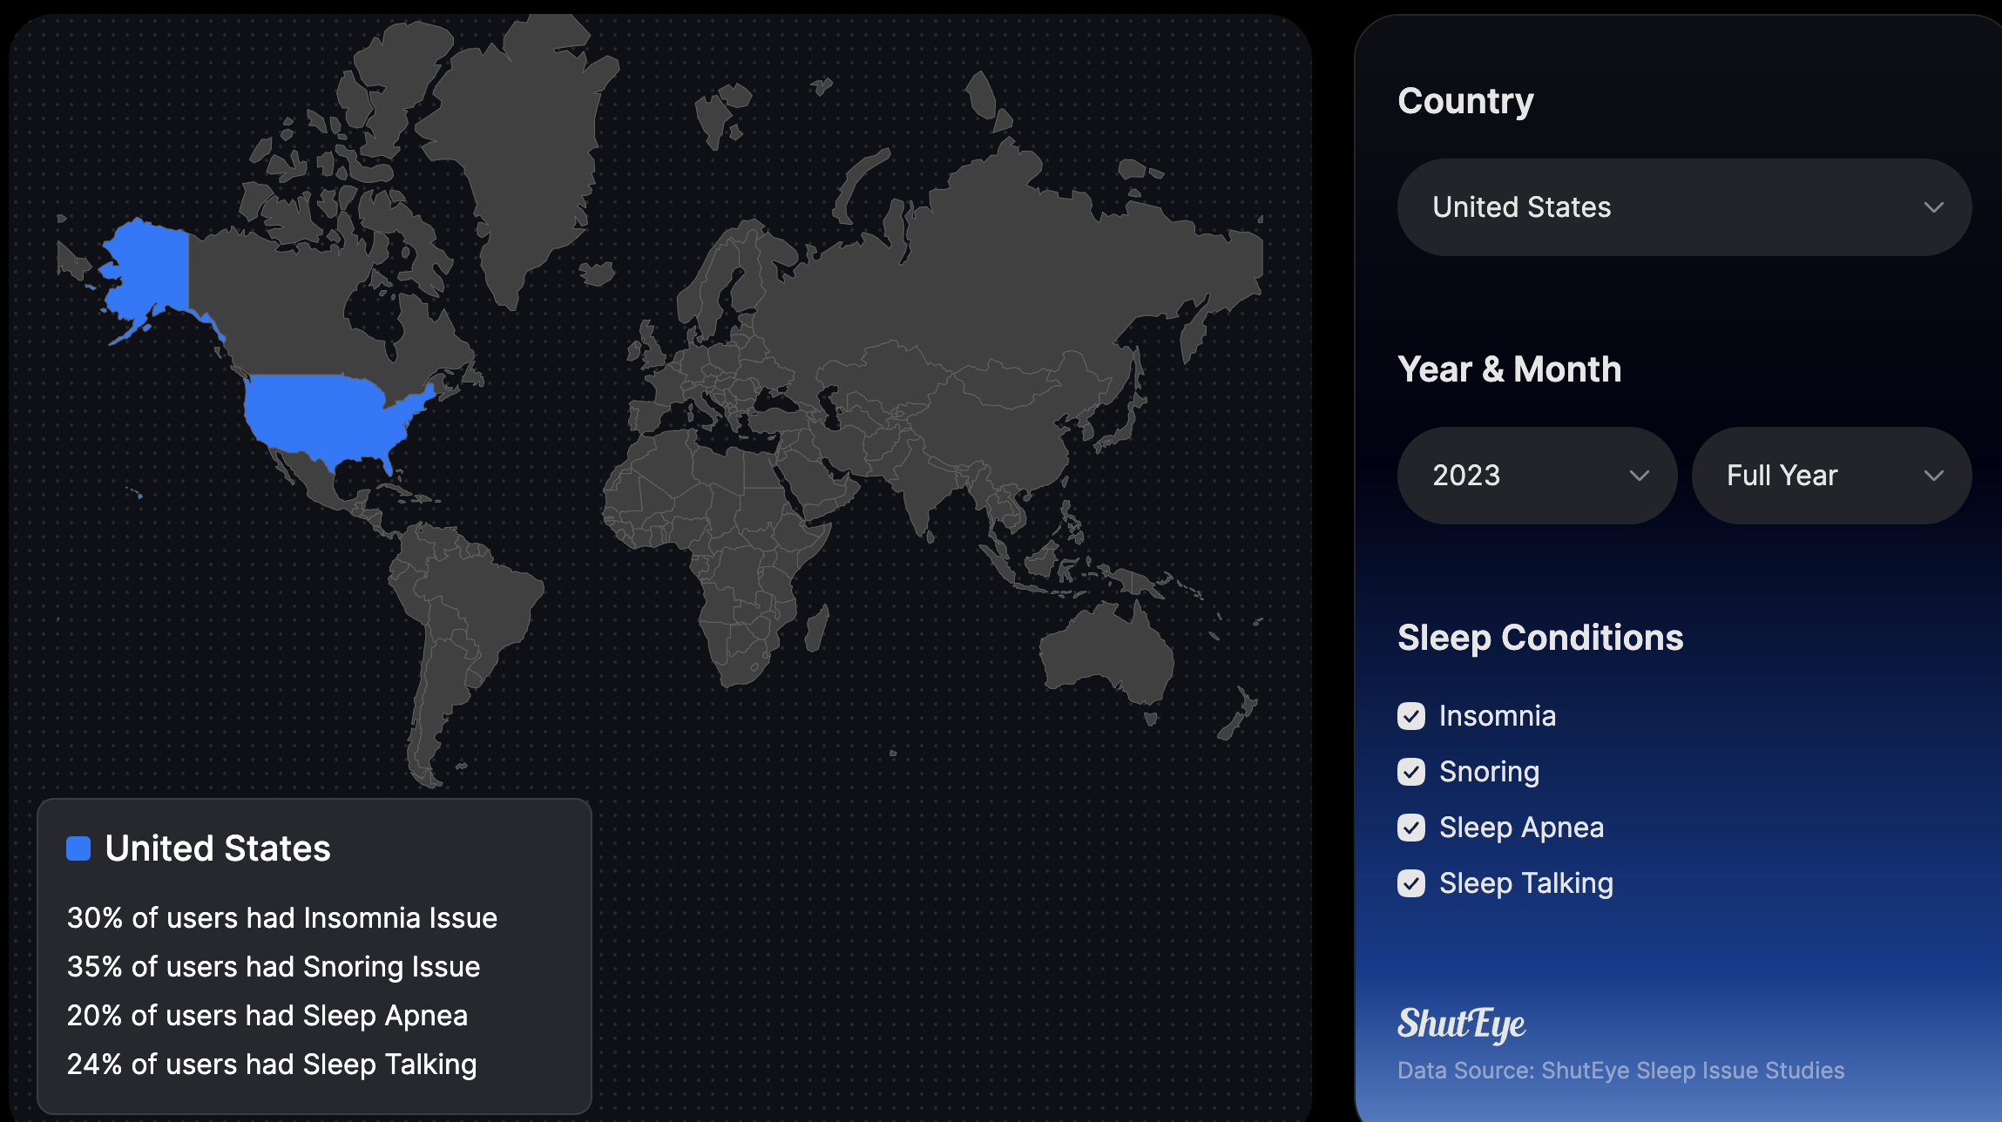The image size is (2002, 1122).
Task: Uncheck the Snoring checkbox
Action: [x=1411, y=772]
